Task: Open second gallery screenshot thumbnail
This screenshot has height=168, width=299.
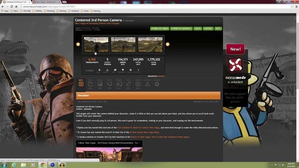Action: (123, 45)
